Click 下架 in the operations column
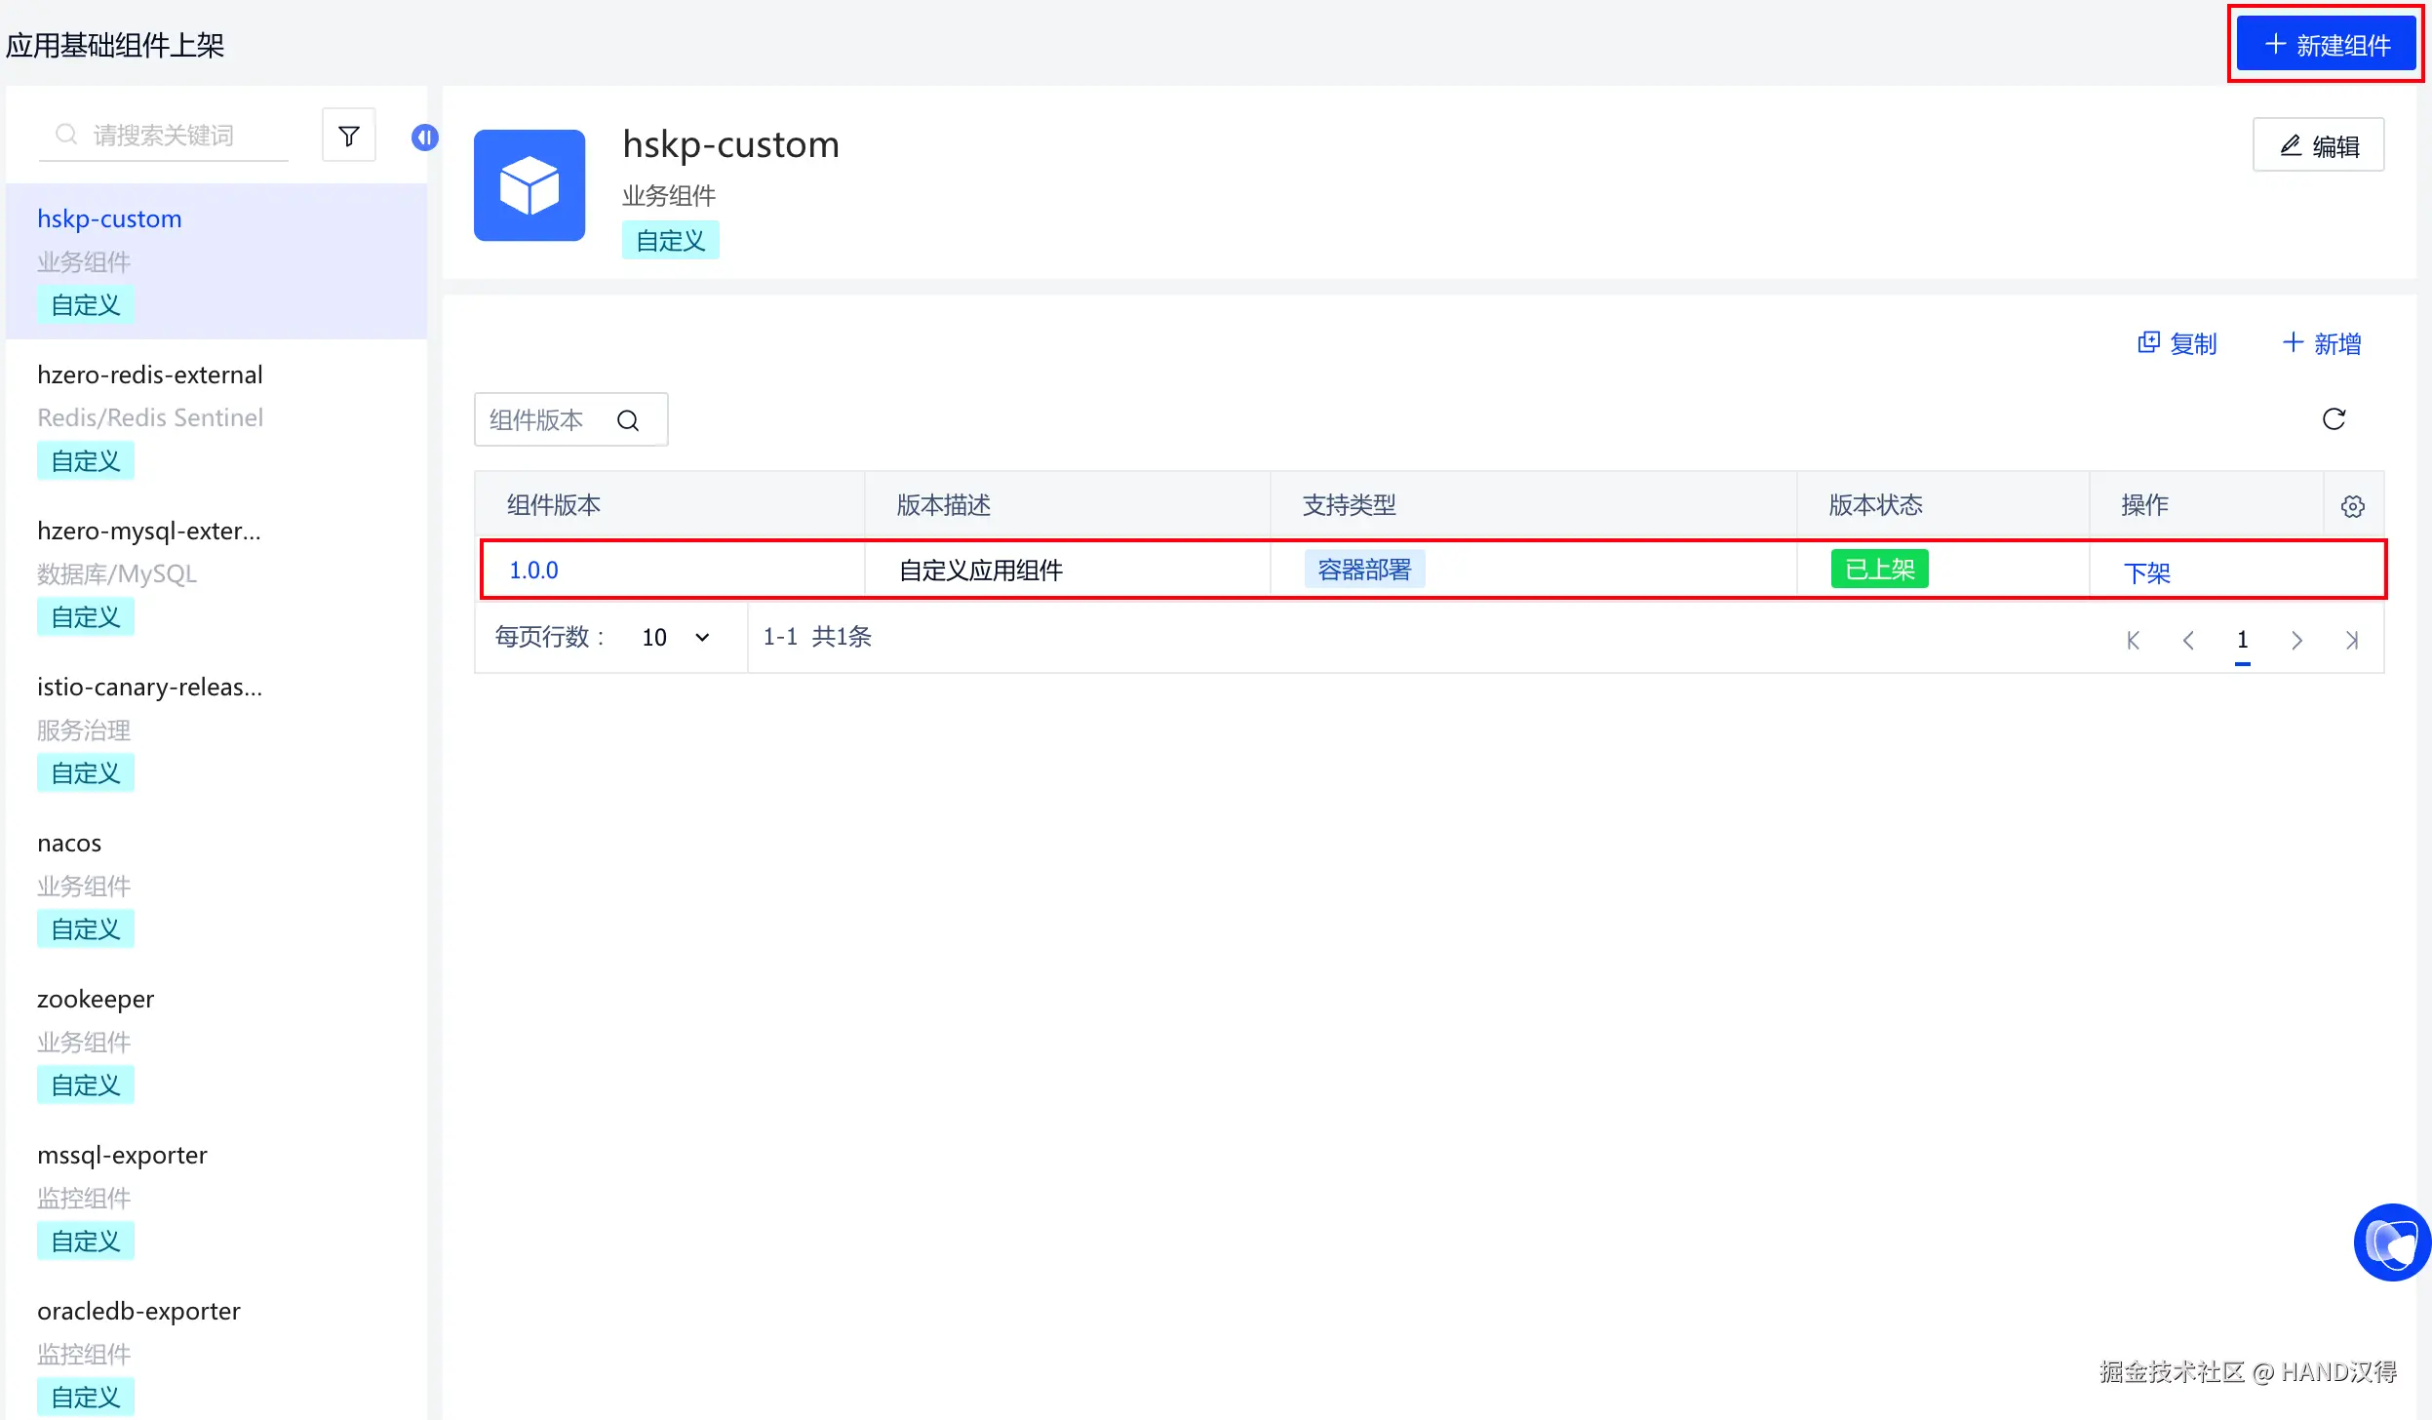This screenshot has width=2432, height=1420. pos(2146,572)
